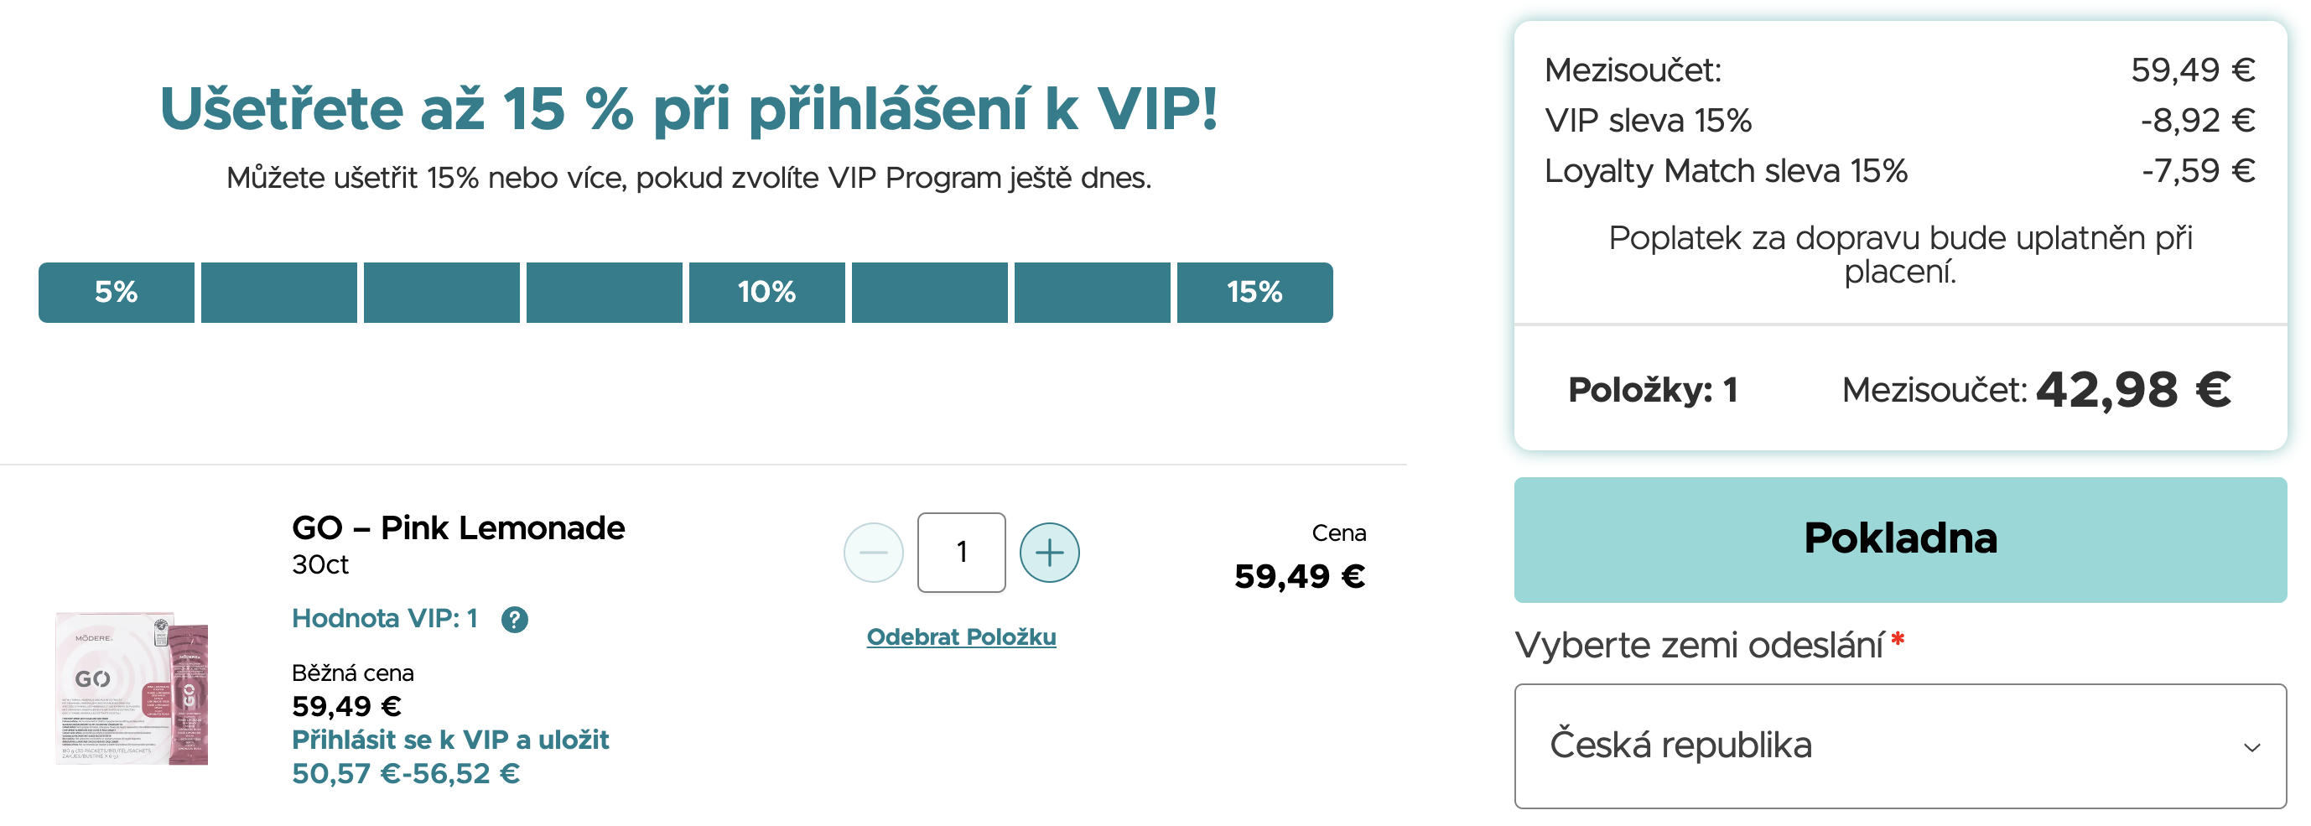This screenshot has width=2311, height=826.
Task: Select the 15% VIP progress segment
Action: click(x=1254, y=293)
